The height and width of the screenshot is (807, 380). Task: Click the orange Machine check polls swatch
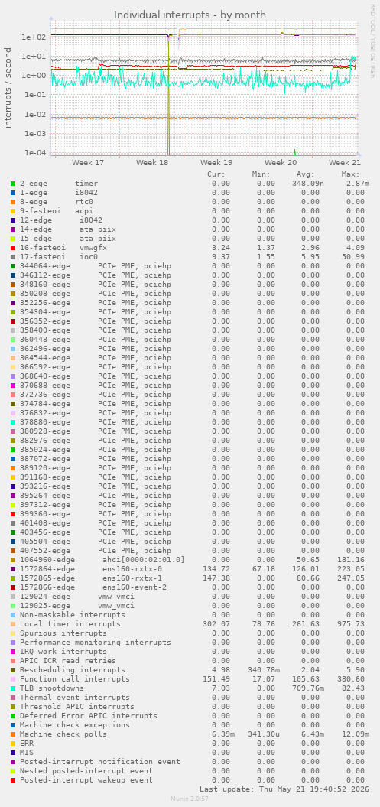pyautogui.click(x=12, y=734)
